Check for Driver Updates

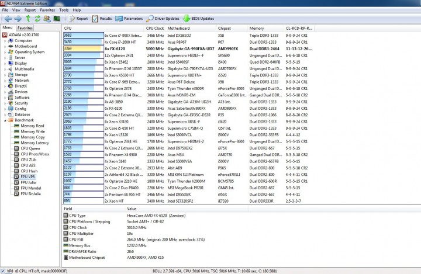[x=163, y=19]
